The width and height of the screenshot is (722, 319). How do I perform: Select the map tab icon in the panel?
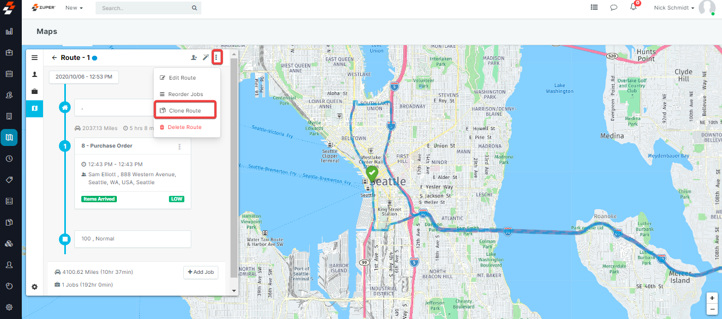(x=35, y=108)
